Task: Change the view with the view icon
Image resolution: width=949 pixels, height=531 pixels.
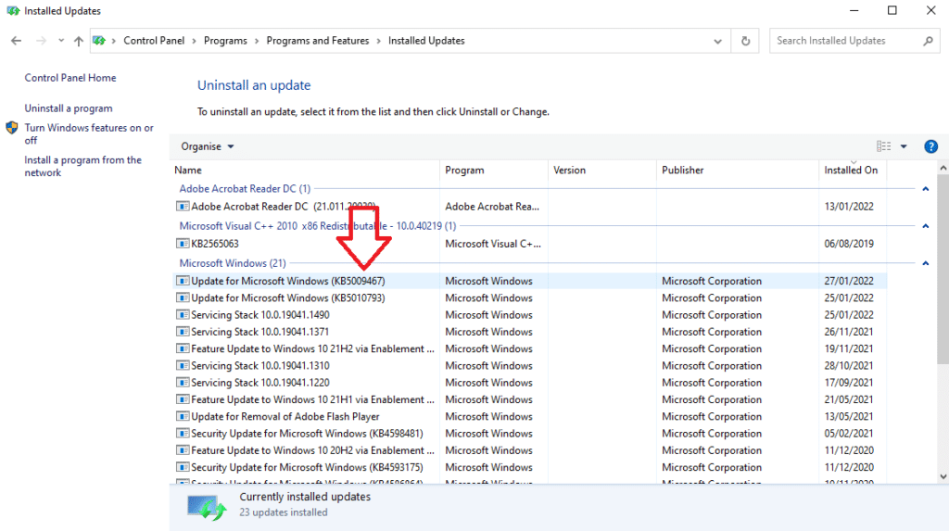Action: click(x=883, y=146)
